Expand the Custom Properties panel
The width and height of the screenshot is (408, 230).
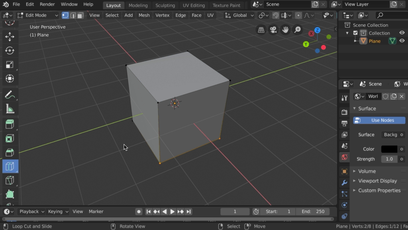pos(379,190)
